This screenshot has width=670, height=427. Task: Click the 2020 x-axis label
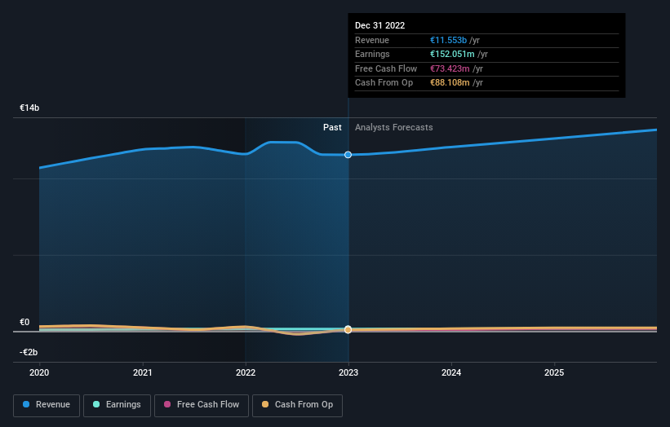(x=39, y=373)
